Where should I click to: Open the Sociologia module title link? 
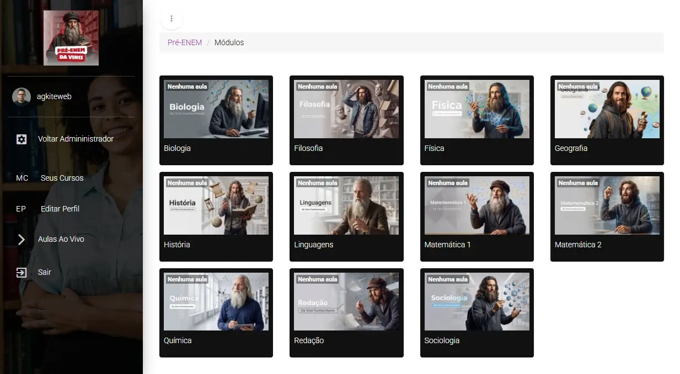[442, 340]
